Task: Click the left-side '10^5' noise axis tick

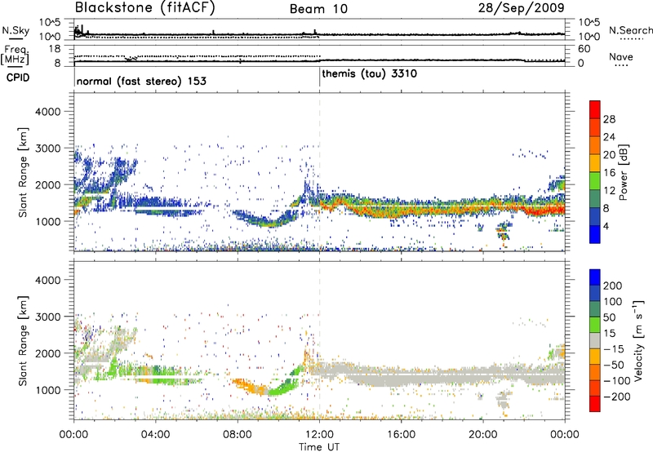Action: [x=50, y=22]
